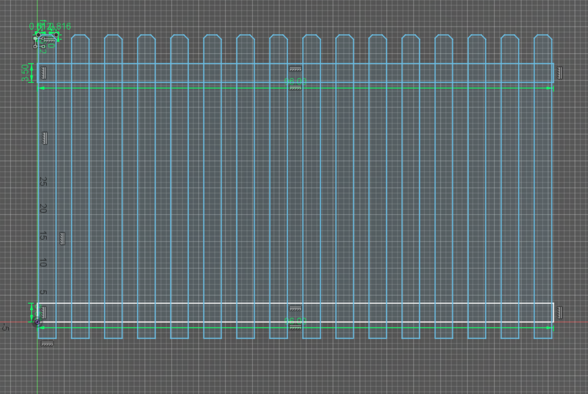Click vertical constraint glyph on first picket's right edge
588x394 pixels.
click(x=62, y=239)
